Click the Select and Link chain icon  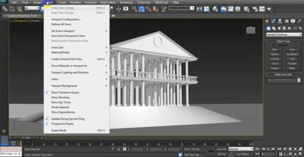[5, 9]
